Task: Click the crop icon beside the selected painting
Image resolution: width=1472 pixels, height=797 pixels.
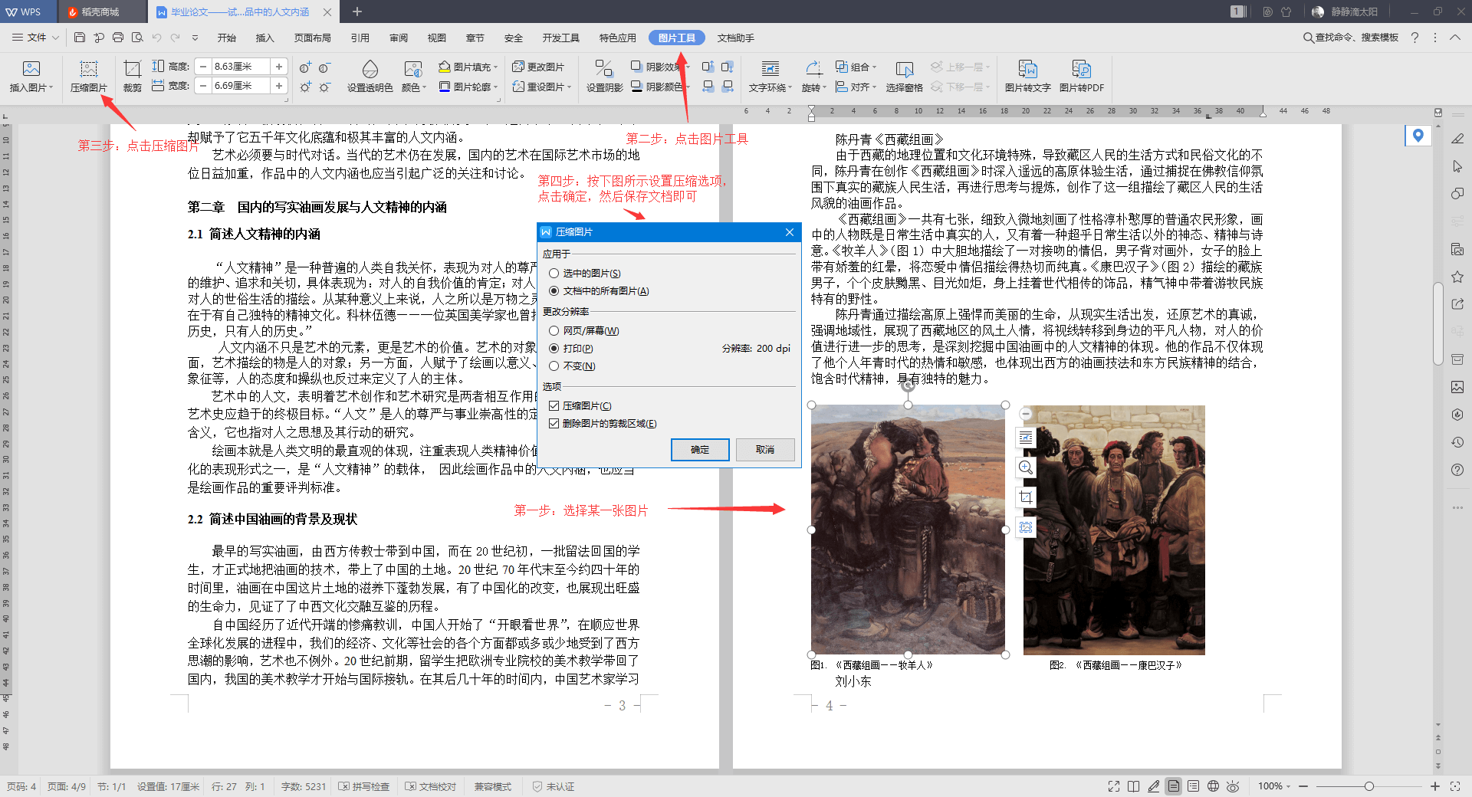Action: pos(1026,497)
